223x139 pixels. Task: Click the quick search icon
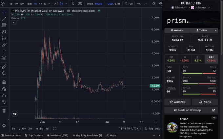click(x=154, y=4)
